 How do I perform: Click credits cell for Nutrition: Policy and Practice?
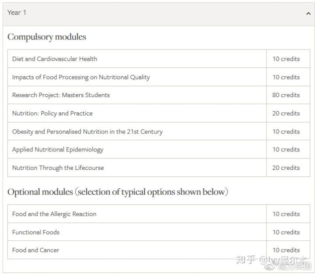286,113
